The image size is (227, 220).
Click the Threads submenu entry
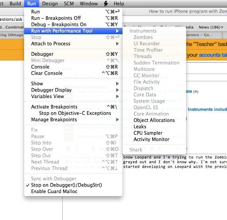click(x=154, y=56)
